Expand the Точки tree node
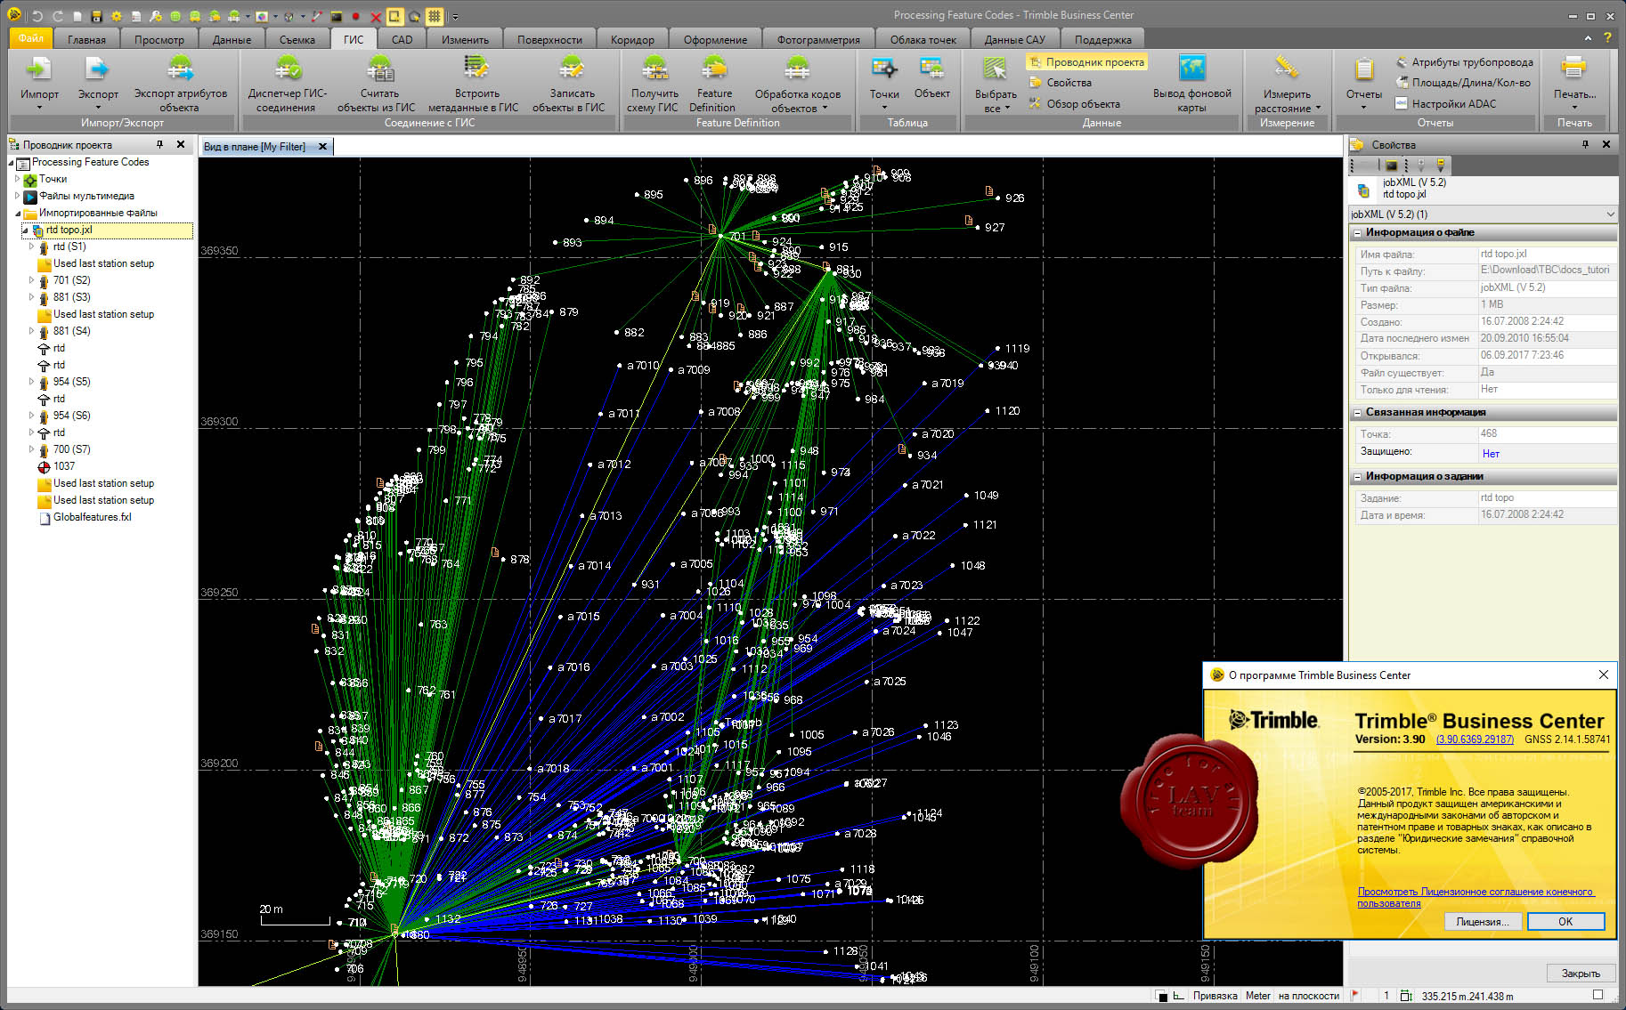 coord(17,179)
